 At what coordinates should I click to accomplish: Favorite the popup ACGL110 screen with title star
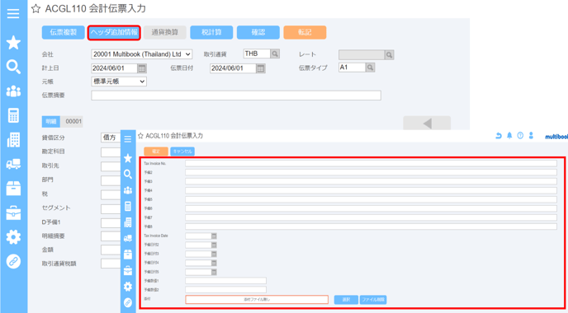pos(140,136)
